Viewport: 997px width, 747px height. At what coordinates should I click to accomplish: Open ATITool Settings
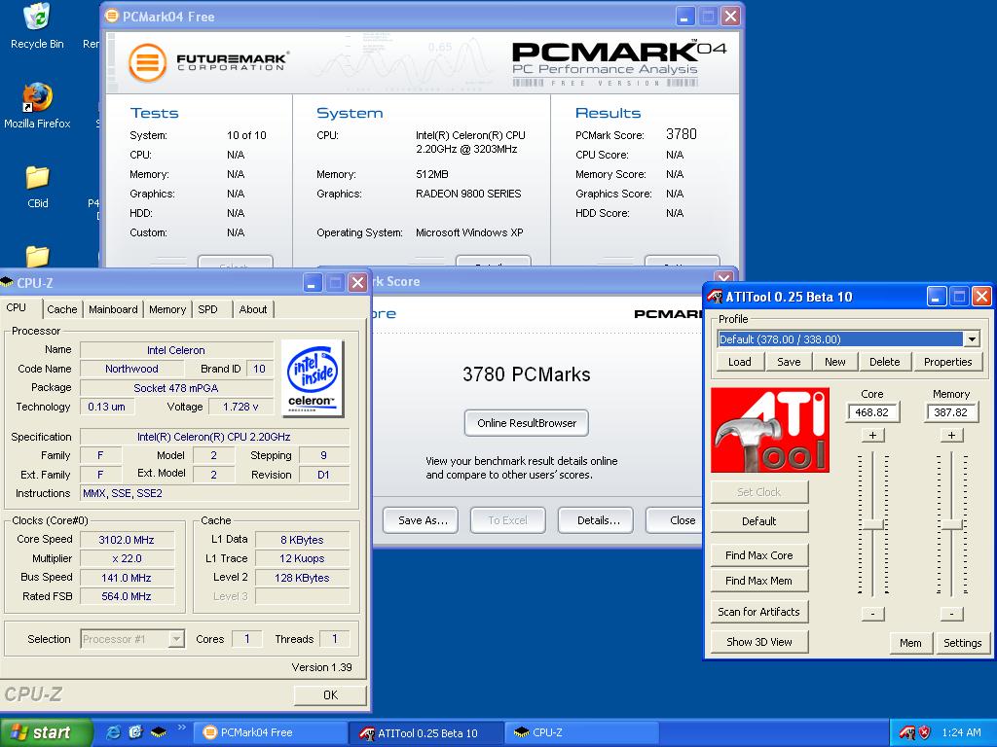point(962,643)
